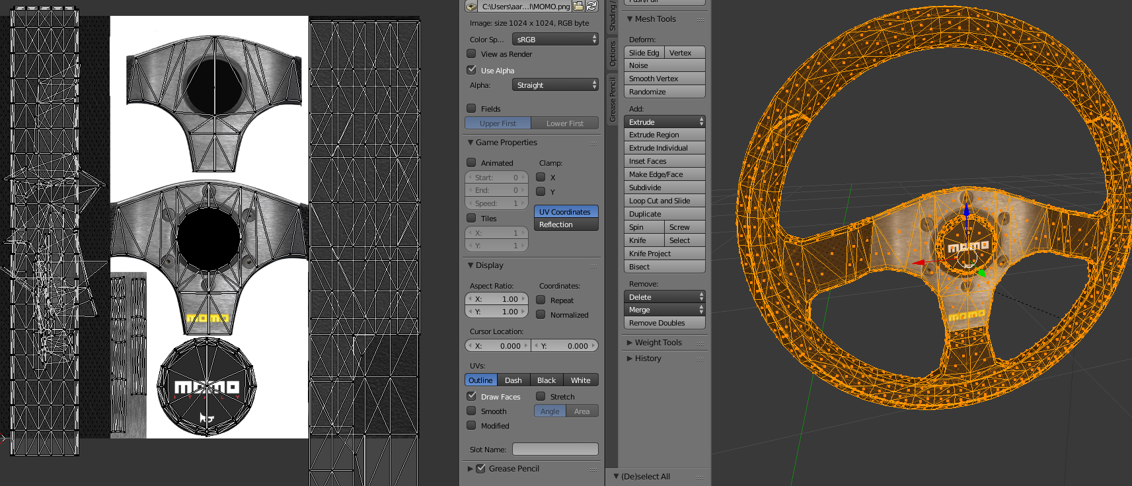This screenshot has width=1132, height=486.
Task: Select Reflection mapping option
Action: (x=566, y=225)
